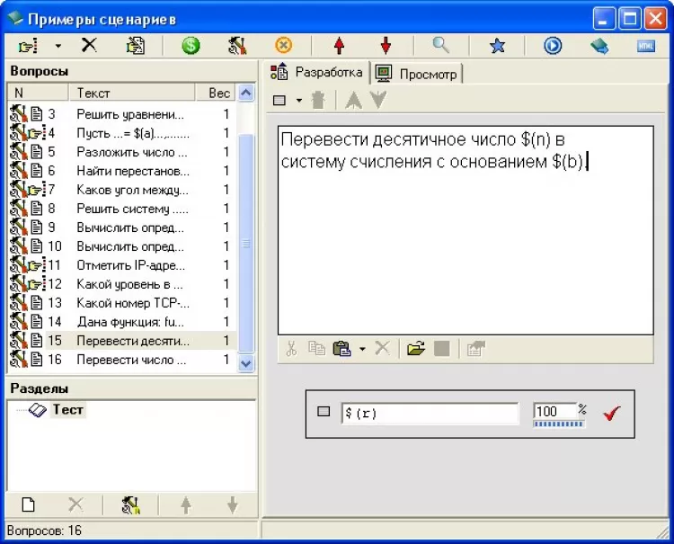Select question 15 Перевести десяти...
This screenshot has width=674, height=544.
point(122,341)
